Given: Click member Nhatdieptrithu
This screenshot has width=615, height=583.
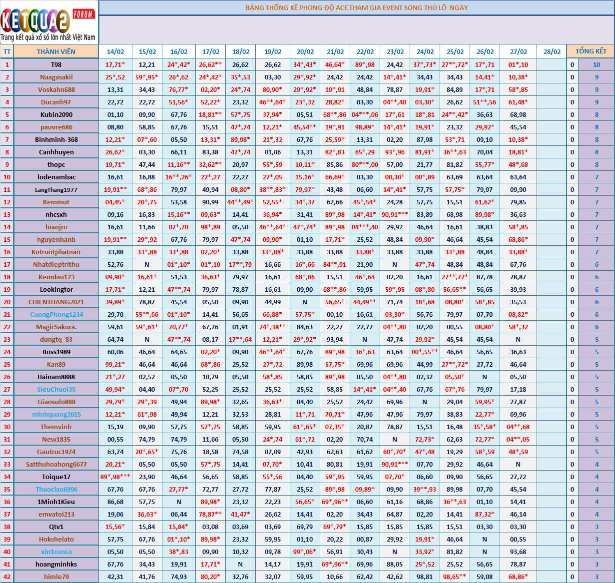Looking at the screenshot, I should tap(56, 264).
